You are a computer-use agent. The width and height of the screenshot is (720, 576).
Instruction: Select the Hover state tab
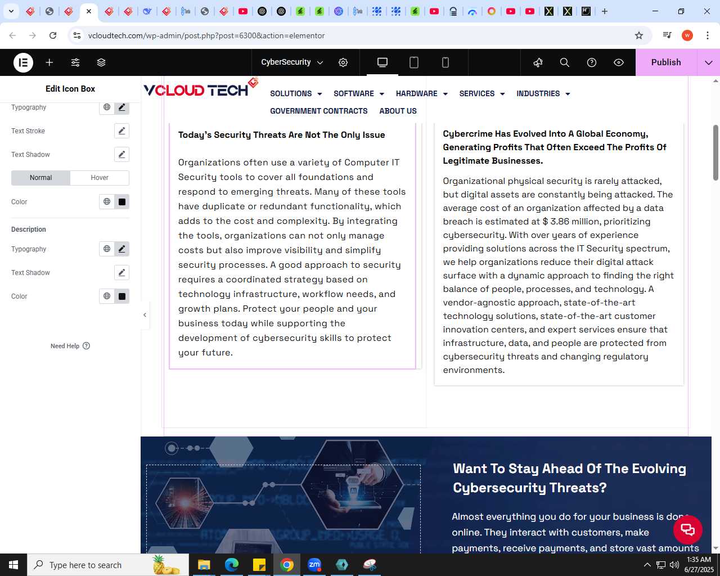coord(100,178)
